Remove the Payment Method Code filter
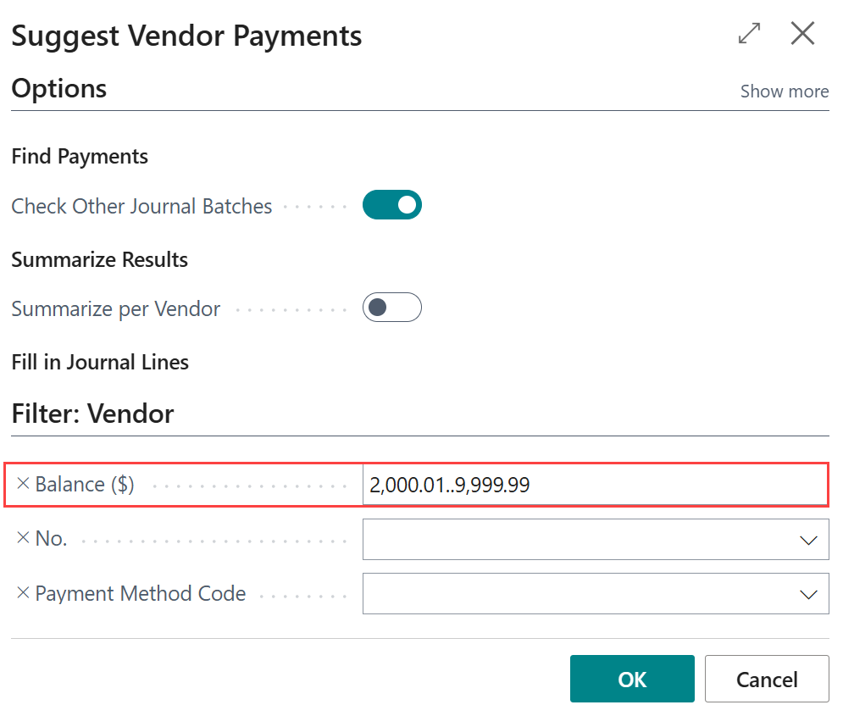Image resolution: width=843 pixels, height=716 pixels. (23, 593)
